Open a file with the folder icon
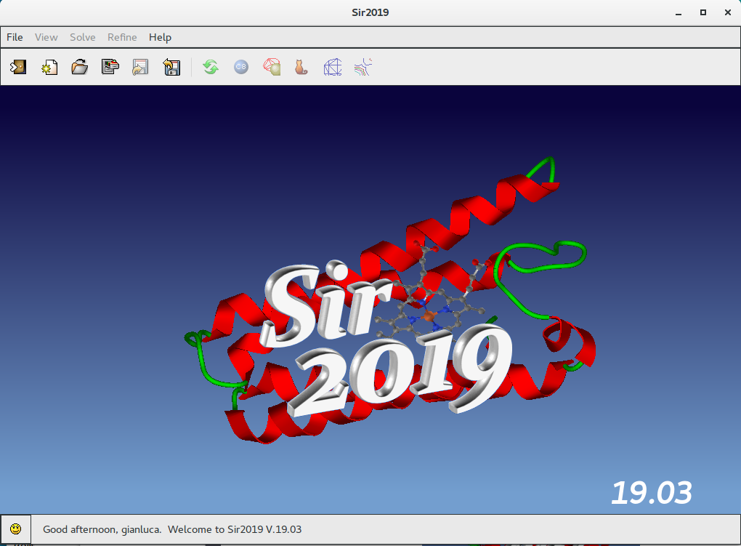Image resolution: width=741 pixels, height=546 pixels. point(79,67)
